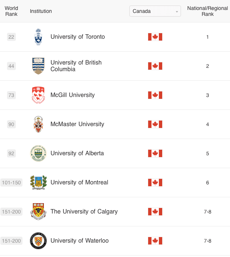
Task: Click the National/Regional Rank column header
Action: point(208,11)
